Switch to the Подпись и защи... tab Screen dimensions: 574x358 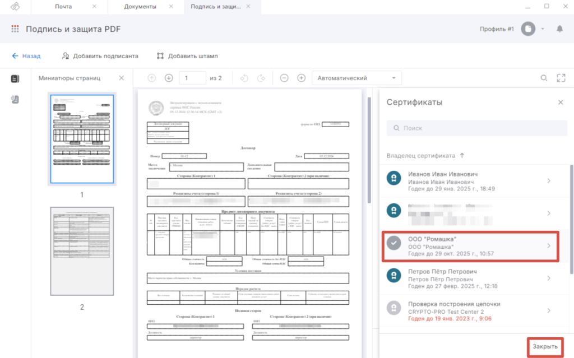(x=216, y=7)
